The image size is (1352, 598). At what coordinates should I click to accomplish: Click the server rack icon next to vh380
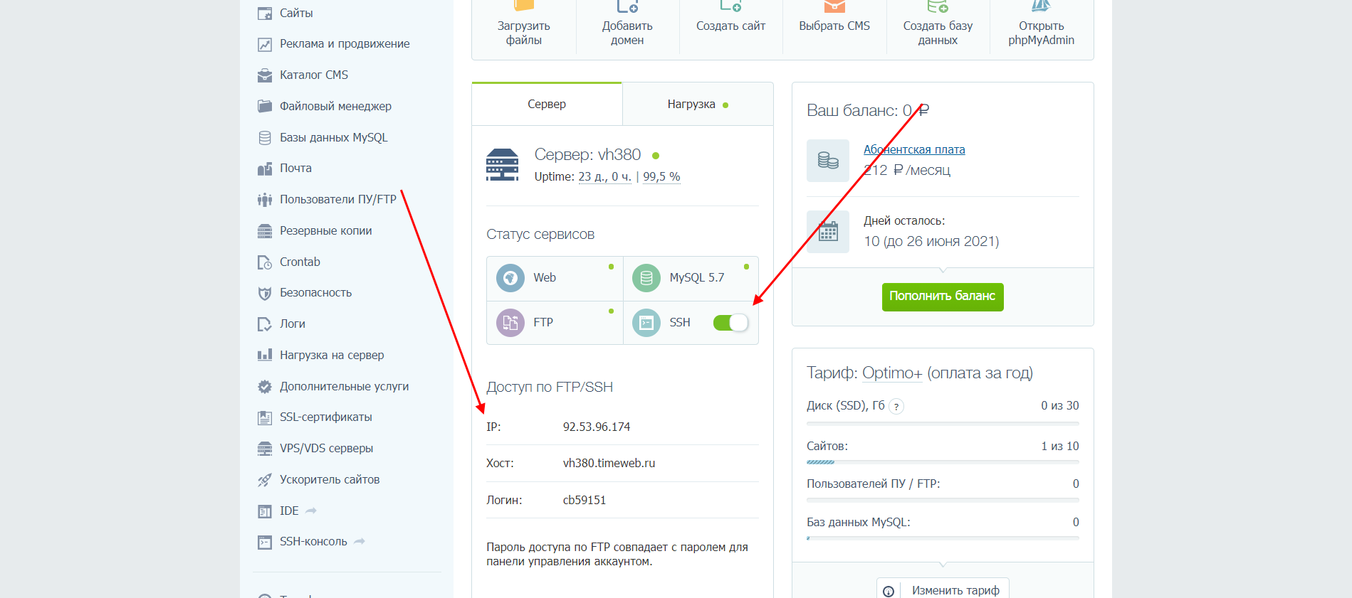(503, 165)
